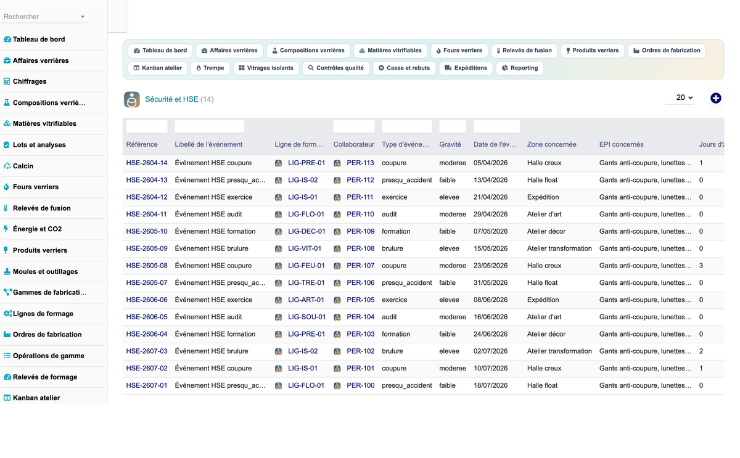This screenshot has height=458, width=740.
Task: Click the collaborator icon beside PER-113
Action: 337,163
